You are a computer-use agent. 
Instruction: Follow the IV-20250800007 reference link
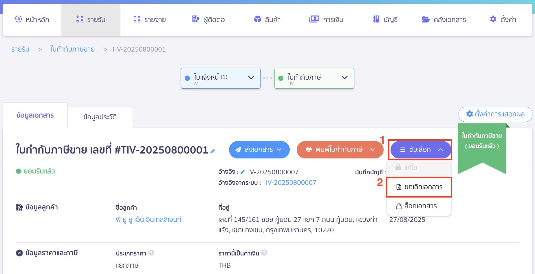[291, 182]
